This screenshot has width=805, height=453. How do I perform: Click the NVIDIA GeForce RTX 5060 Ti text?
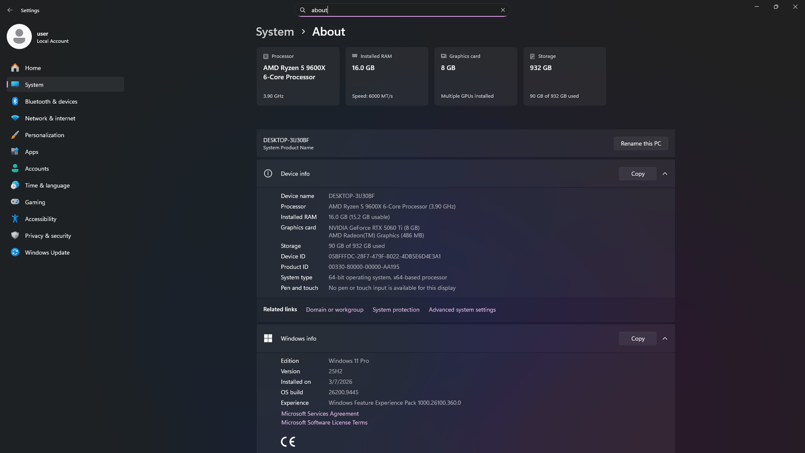click(x=374, y=228)
